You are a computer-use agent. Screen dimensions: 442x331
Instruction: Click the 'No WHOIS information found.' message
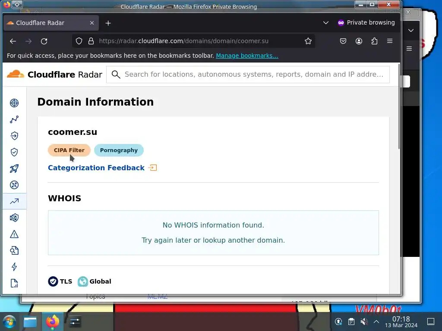[213, 225]
